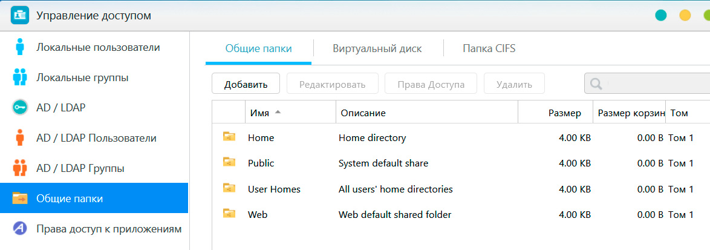Select the Локальные пользователи user icon
The height and width of the screenshot is (250, 710).
point(20,47)
